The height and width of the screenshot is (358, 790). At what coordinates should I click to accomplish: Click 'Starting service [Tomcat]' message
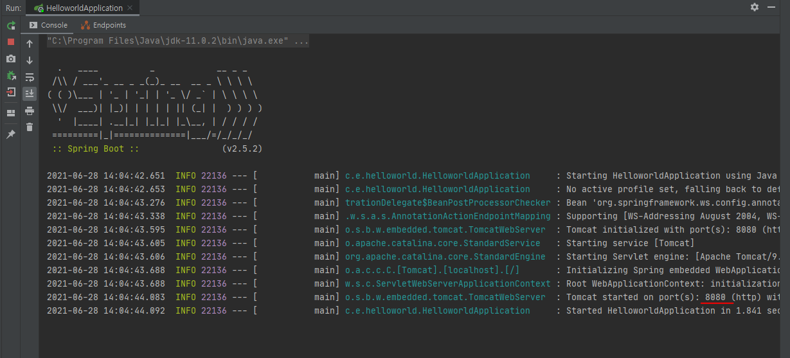(631, 243)
